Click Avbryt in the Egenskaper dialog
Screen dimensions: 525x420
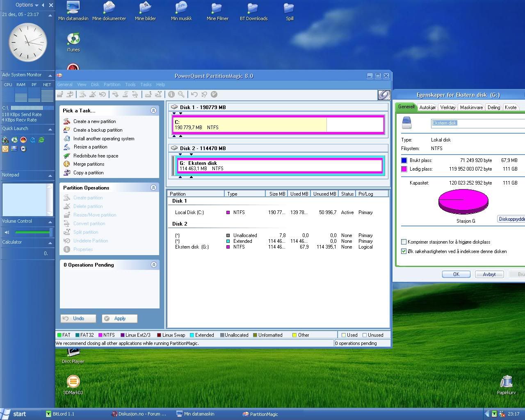point(489,274)
